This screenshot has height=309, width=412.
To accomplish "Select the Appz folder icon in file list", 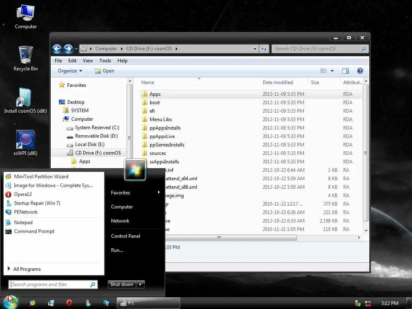I will (x=144, y=94).
